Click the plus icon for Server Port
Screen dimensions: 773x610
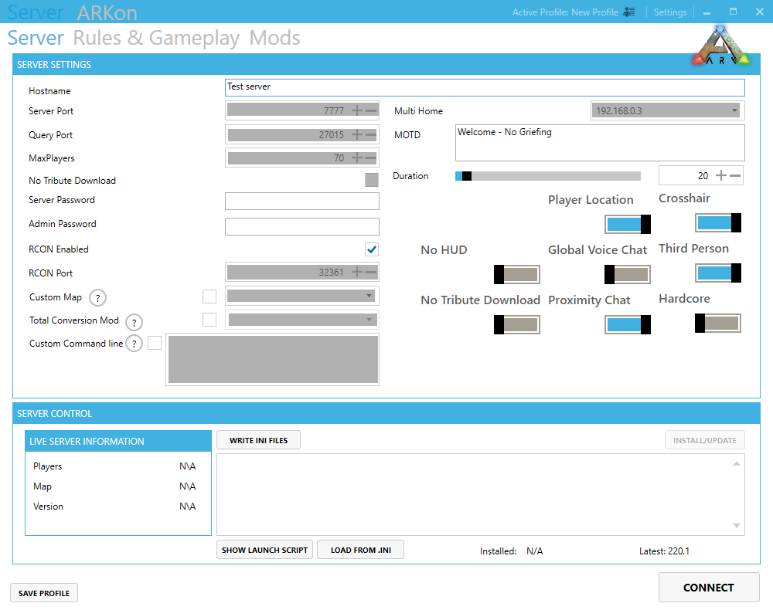(x=356, y=110)
